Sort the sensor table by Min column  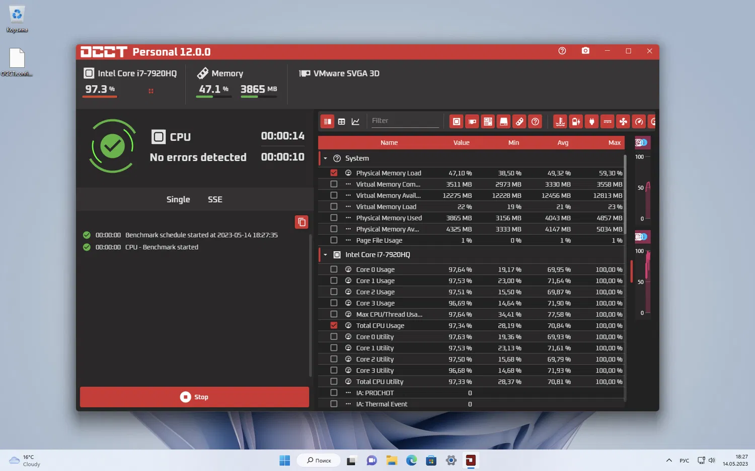pos(513,143)
